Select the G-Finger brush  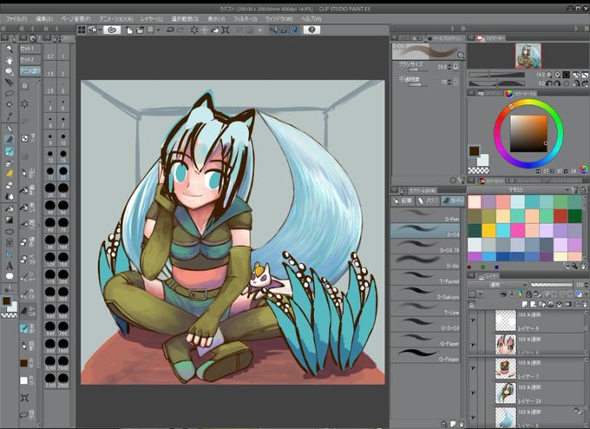[x=425, y=355]
